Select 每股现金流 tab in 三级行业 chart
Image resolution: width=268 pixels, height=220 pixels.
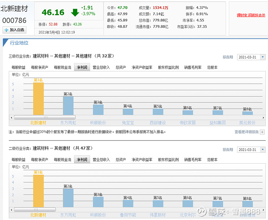point(63,67)
